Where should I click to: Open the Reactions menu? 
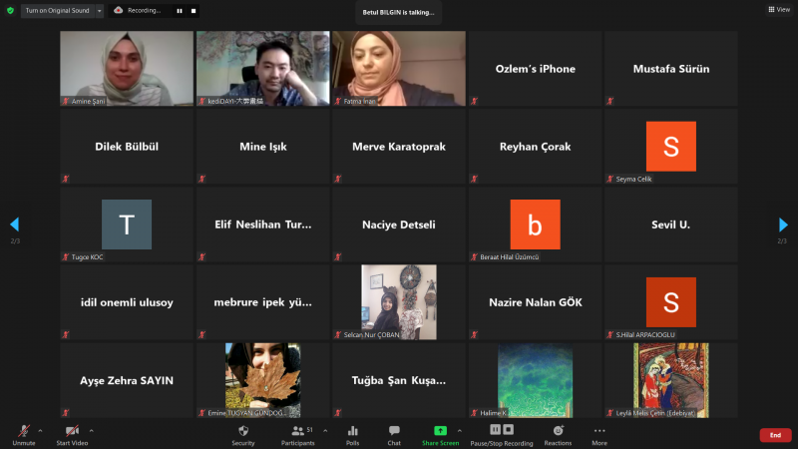tap(558, 435)
